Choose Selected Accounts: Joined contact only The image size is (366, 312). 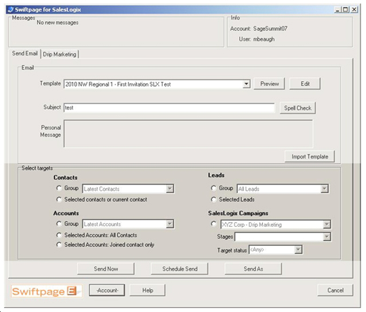[59, 245]
